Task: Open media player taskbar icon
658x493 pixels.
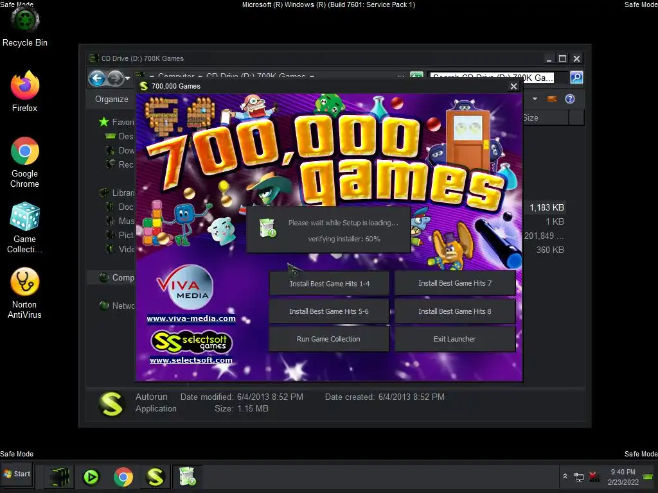Action: pyautogui.click(x=91, y=477)
